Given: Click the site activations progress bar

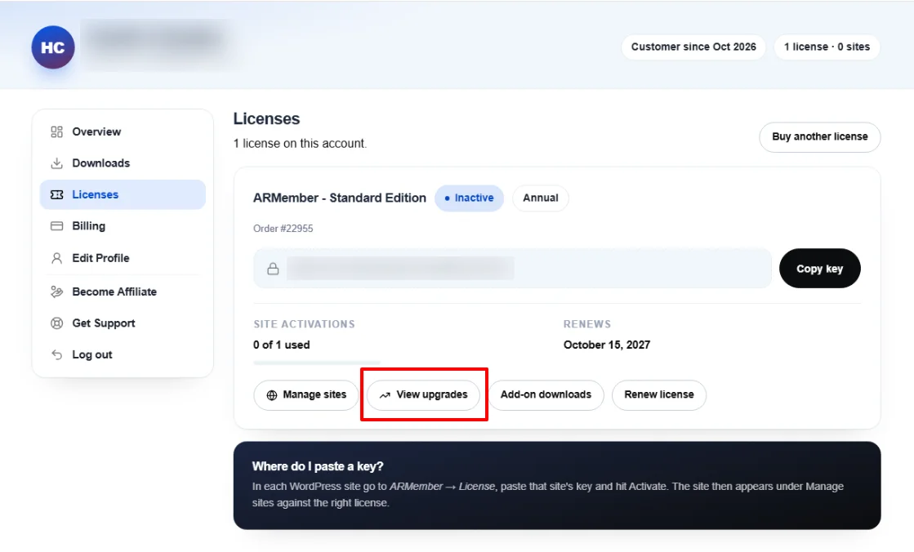Looking at the screenshot, I should coord(317,363).
